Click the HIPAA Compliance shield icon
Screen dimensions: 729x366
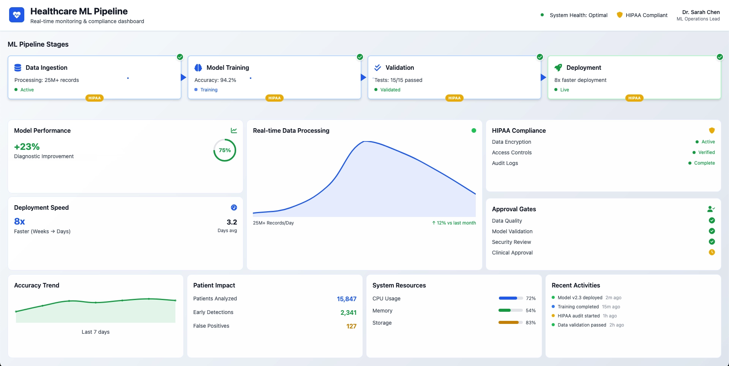pos(712,130)
